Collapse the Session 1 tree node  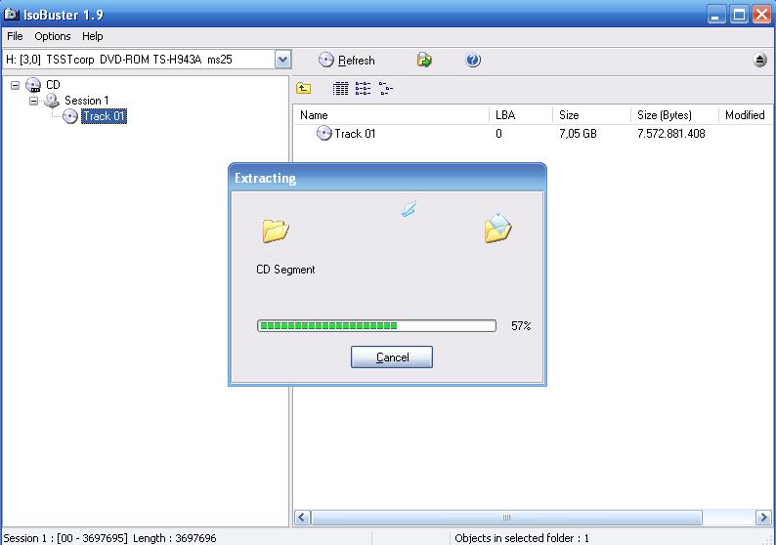[33, 101]
